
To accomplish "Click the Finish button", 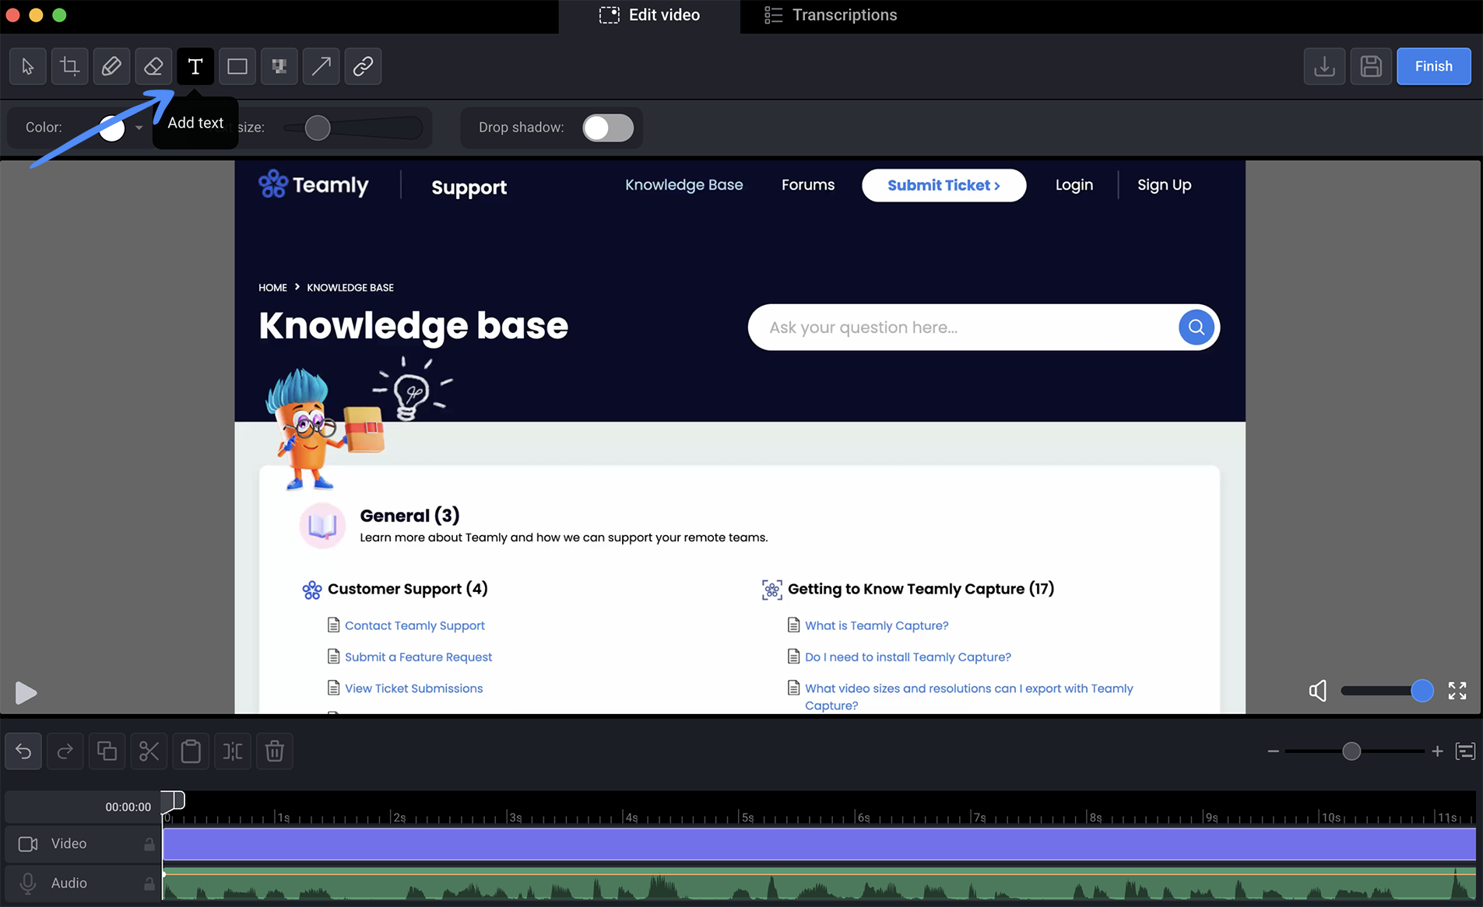I will [x=1433, y=66].
